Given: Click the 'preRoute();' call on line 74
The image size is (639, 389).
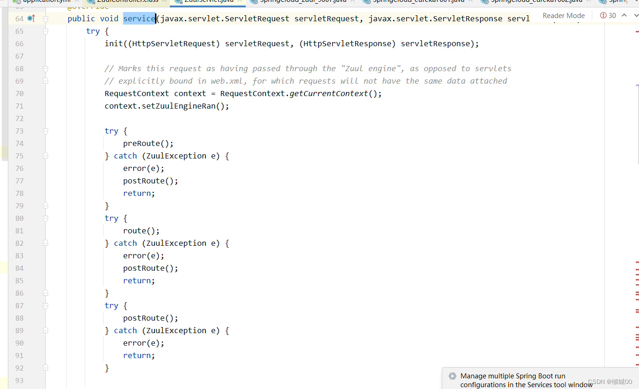Looking at the screenshot, I should [x=149, y=143].
